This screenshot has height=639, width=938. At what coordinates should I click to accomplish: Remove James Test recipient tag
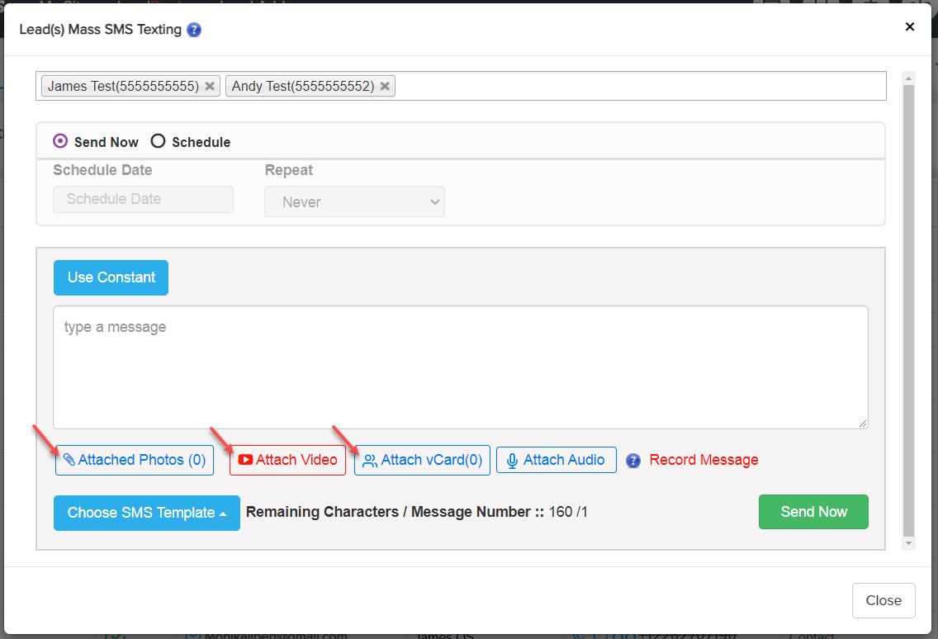pyautogui.click(x=210, y=86)
